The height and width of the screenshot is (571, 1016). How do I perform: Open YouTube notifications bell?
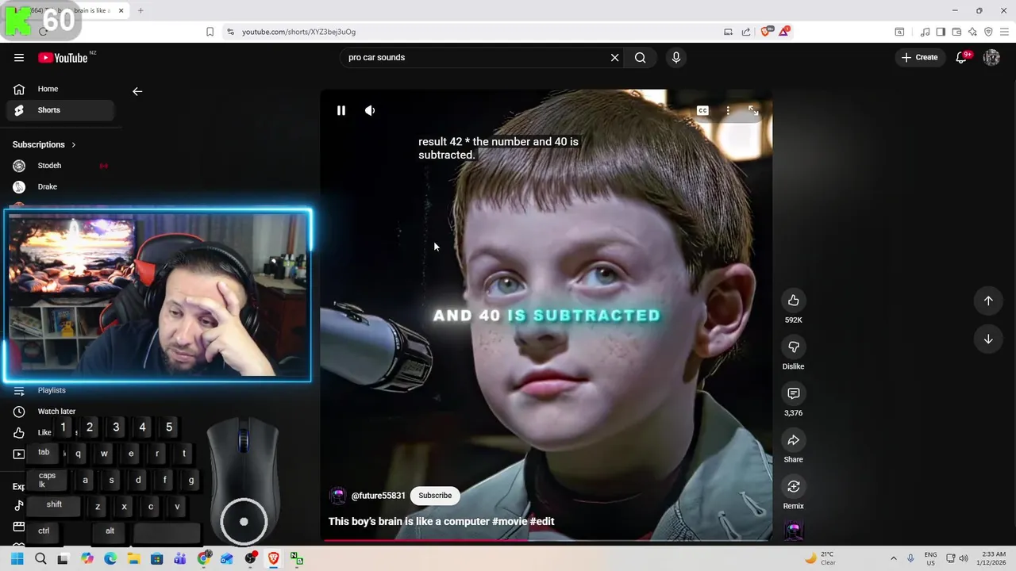pos(961,57)
